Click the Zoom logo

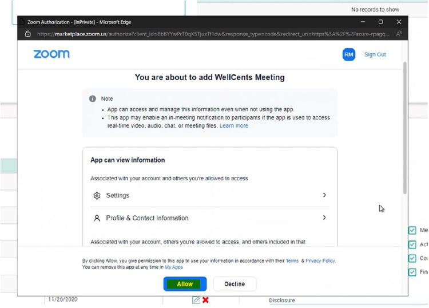click(x=51, y=54)
